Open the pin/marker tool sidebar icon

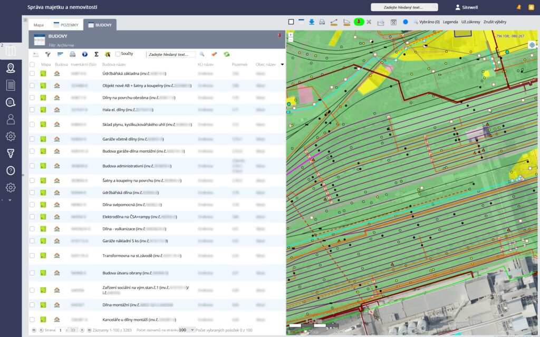point(11,153)
